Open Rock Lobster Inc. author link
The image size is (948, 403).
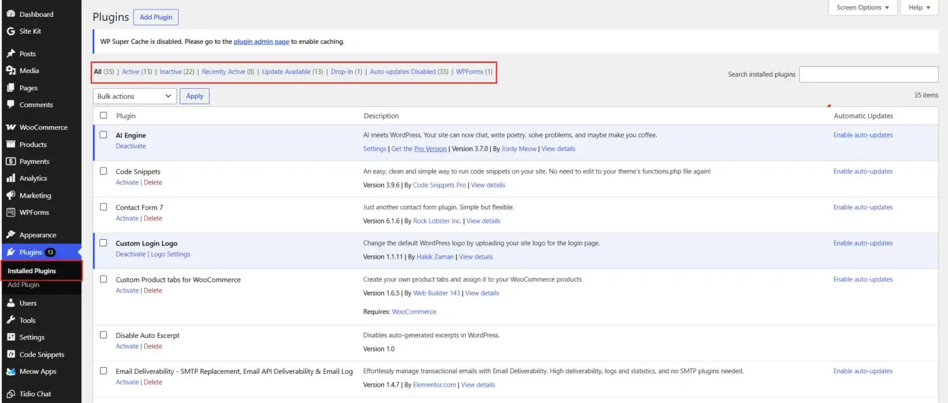point(437,221)
